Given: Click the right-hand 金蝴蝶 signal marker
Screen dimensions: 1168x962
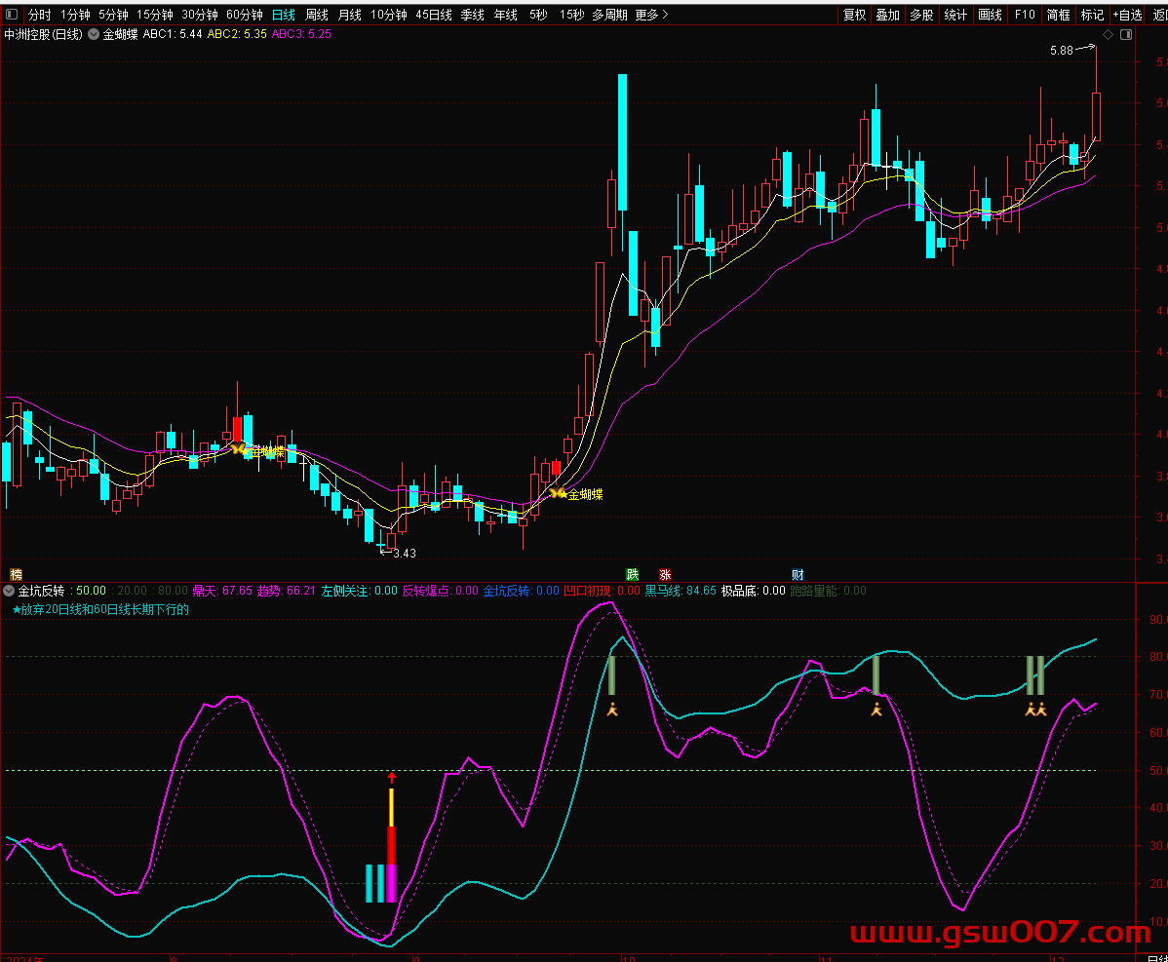Looking at the screenshot, I should pyautogui.click(x=576, y=493).
